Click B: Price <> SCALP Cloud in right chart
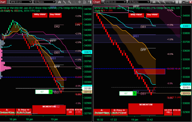192x122 pixels. tap(119, 112)
